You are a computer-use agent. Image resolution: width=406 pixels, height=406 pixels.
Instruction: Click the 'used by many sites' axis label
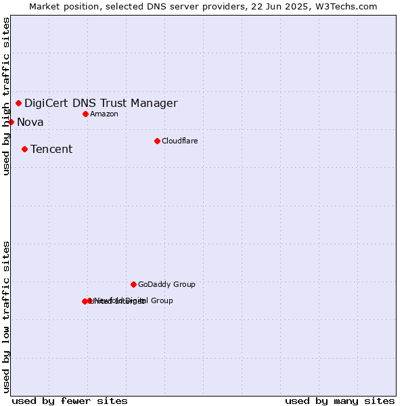click(340, 401)
